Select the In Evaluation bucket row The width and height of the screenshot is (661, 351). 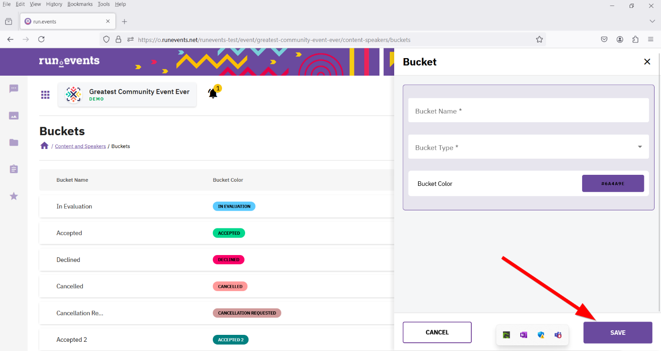coord(216,206)
